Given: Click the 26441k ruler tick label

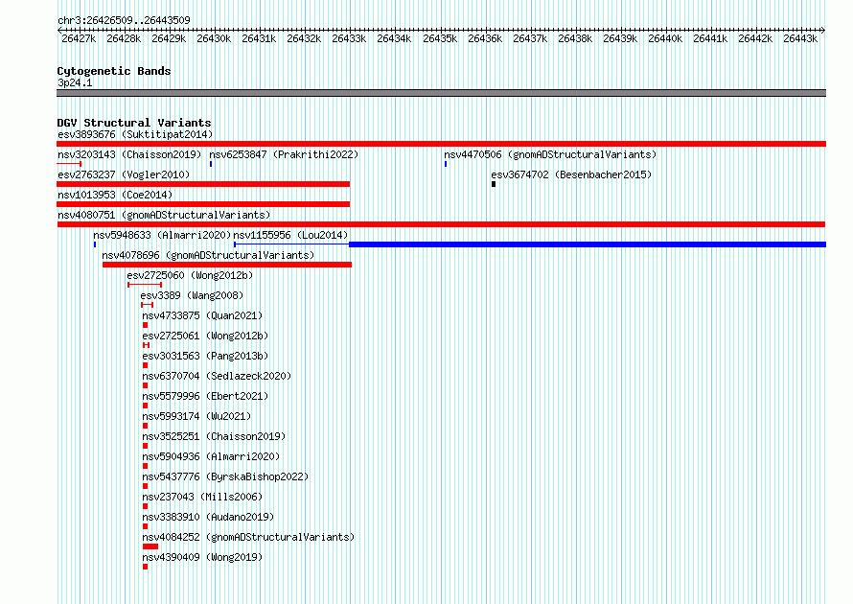Looking at the screenshot, I should click(x=710, y=38).
